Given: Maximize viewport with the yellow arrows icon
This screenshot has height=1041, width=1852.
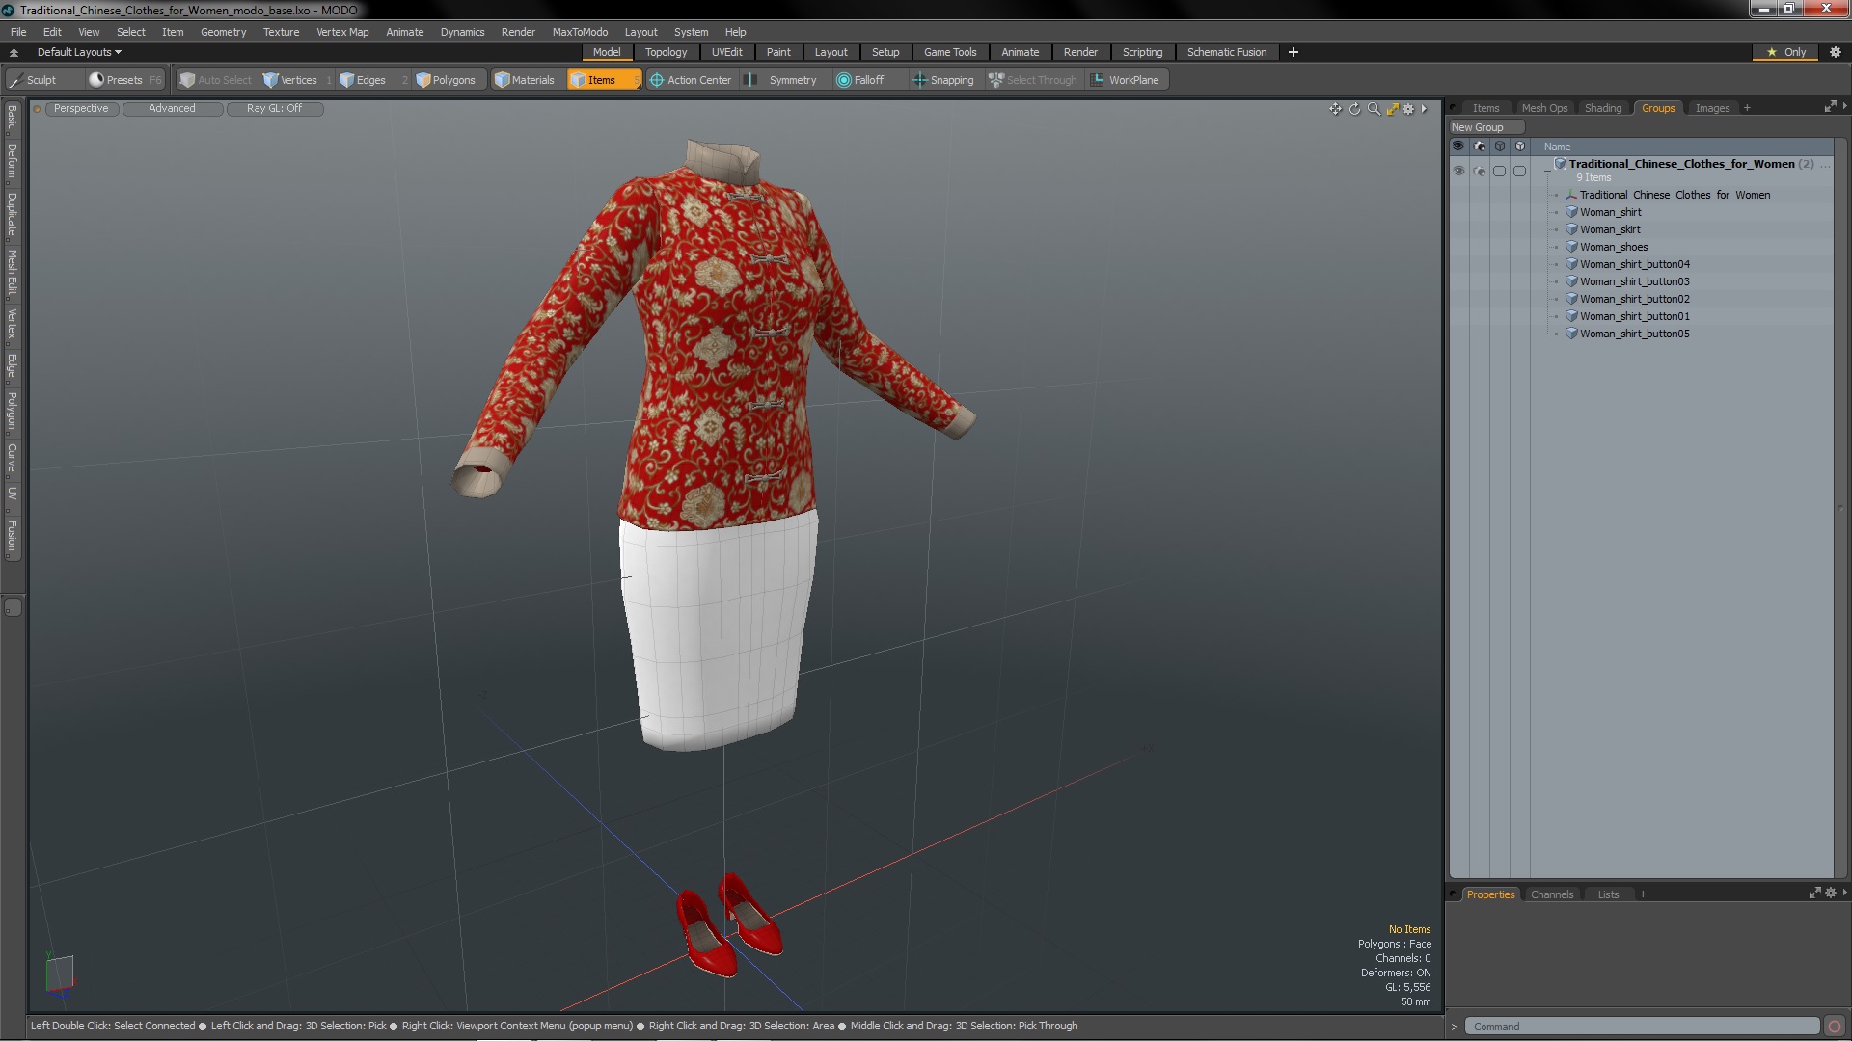Looking at the screenshot, I should pos(1392,109).
